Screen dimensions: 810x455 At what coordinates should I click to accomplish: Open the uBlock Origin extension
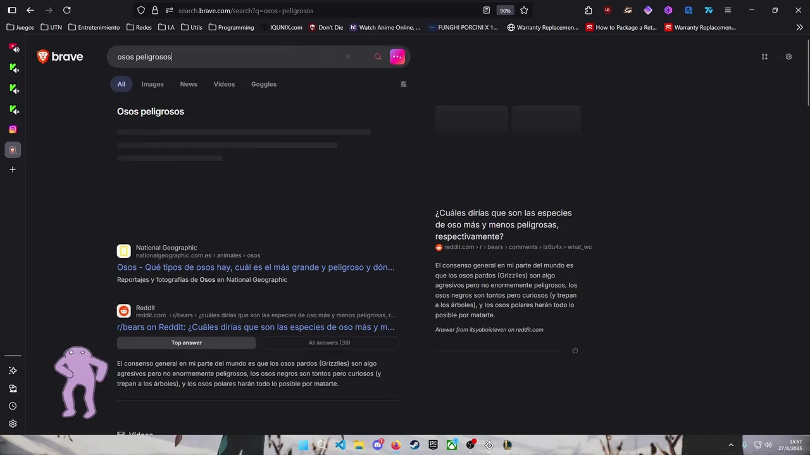607,10
